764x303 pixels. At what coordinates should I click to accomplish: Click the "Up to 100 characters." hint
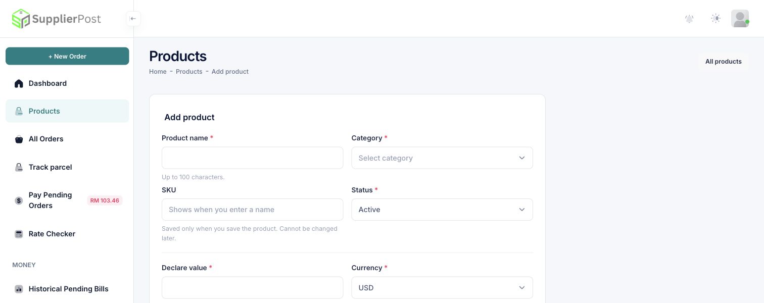(x=193, y=177)
